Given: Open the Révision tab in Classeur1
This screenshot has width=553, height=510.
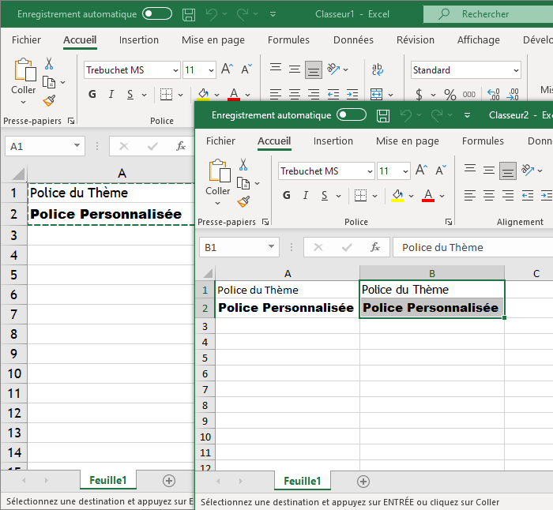Looking at the screenshot, I should click(x=415, y=39).
